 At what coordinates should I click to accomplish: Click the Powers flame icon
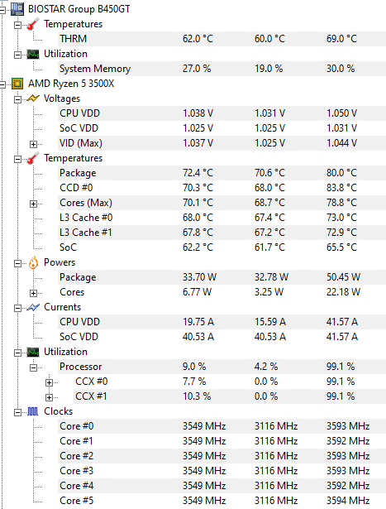(x=33, y=262)
